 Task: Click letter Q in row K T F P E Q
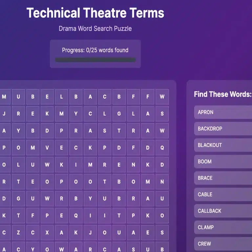pos(76,216)
